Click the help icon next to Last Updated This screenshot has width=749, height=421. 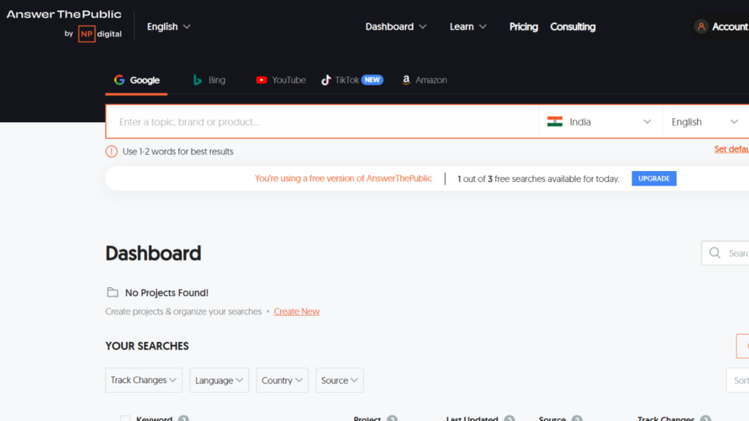coord(510,419)
